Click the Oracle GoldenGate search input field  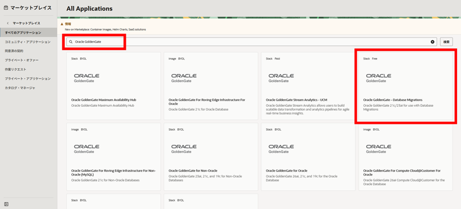(x=251, y=42)
